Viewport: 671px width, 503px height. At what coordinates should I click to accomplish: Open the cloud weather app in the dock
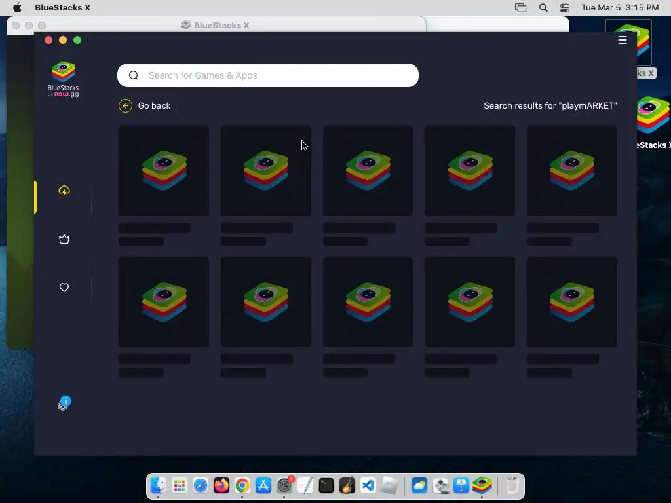pyautogui.click(x=419, y=485)
